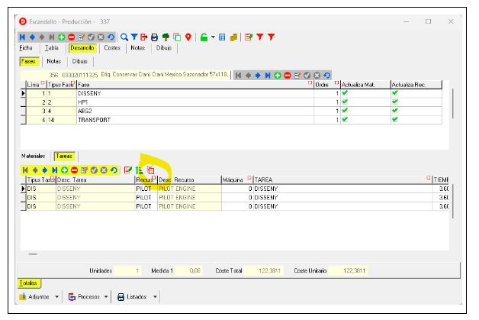The width and height of the screenshot is (479, 320).
Task: Click the blue filter funnel icon
Action: (133, 36)
